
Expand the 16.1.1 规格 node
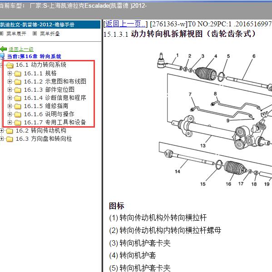pyautogui.click(x=10, y=74)
